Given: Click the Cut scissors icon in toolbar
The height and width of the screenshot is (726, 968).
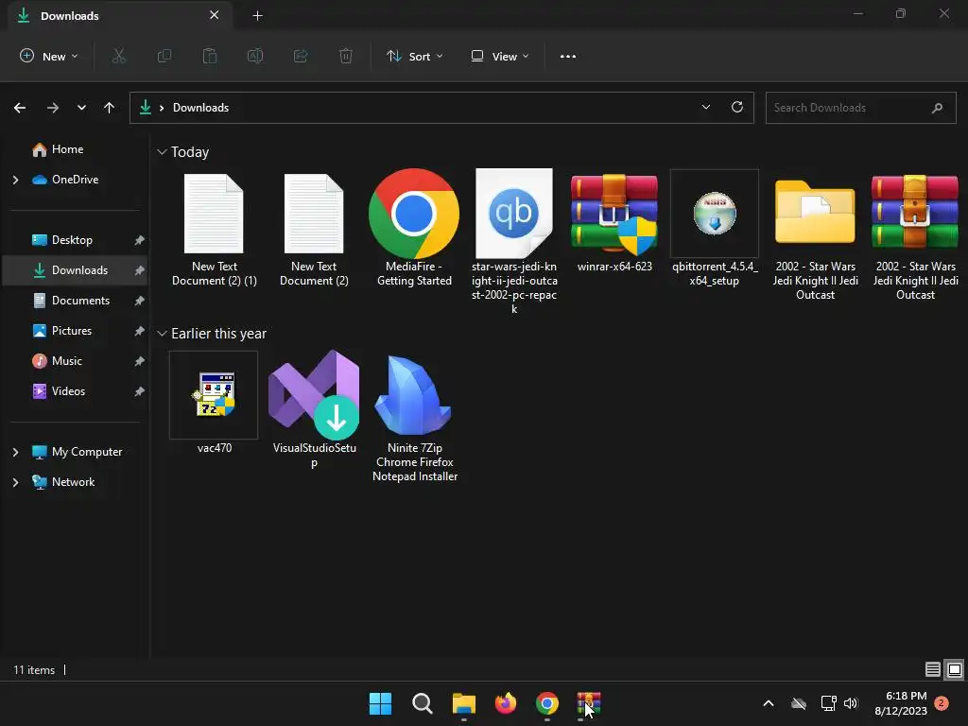Looking at the screenshot, I should (118, 56).
